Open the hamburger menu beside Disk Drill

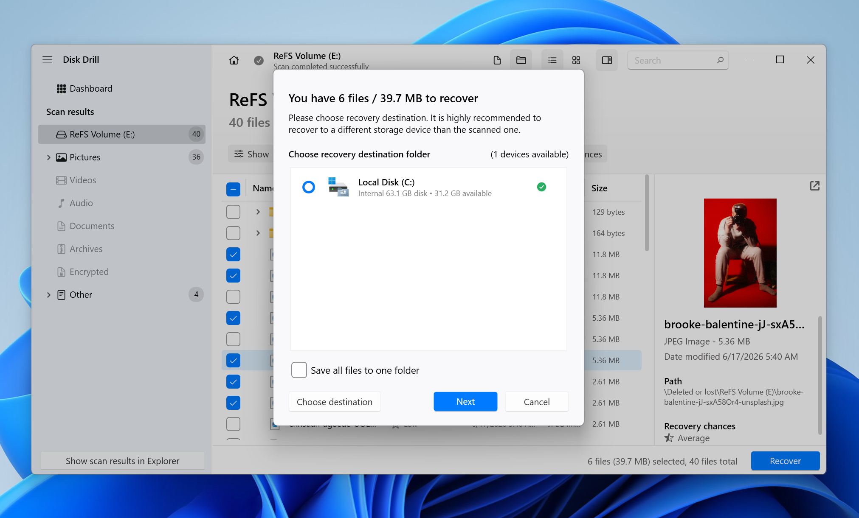tap(47, 60)
